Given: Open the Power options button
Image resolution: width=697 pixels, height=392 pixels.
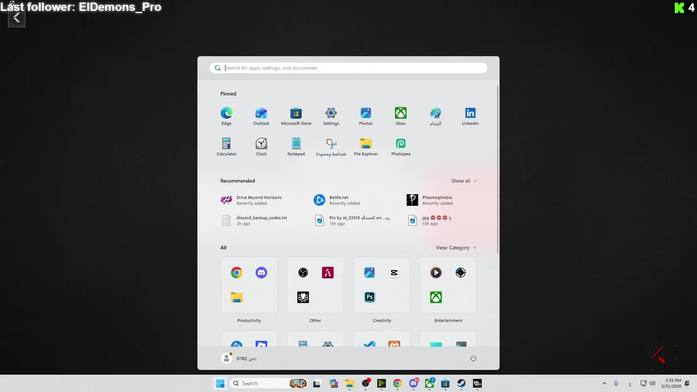Looking at the screenshot, I should click(x=473, y=358).
